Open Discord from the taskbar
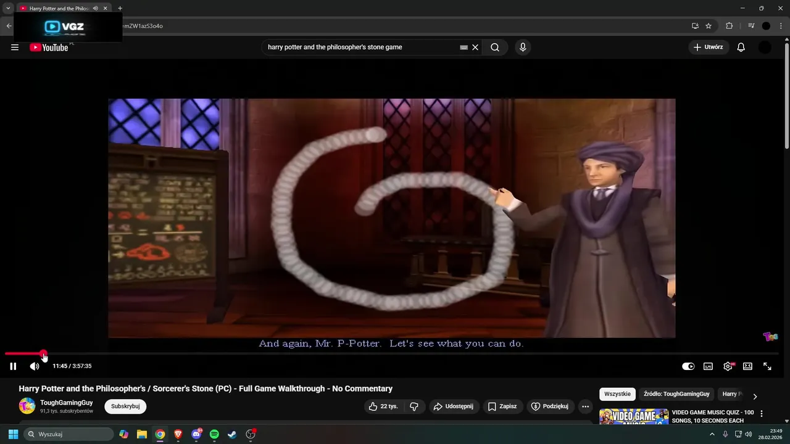The width and height of the screenshot is (790, 444). pos(196,434)
